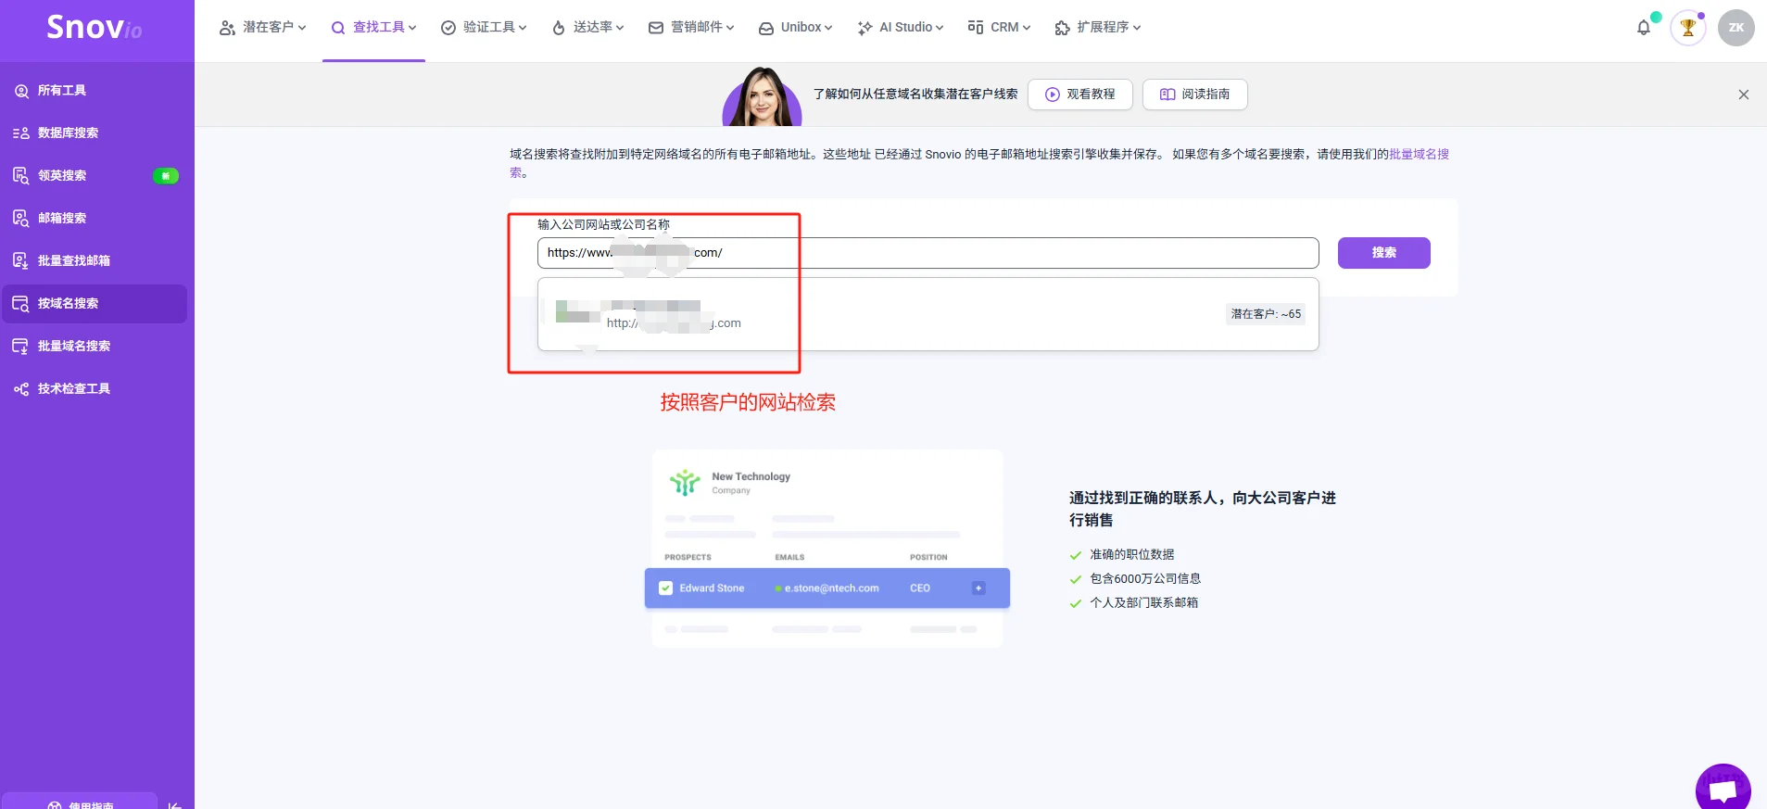Click 技术检查工具 sidebar icon
The height and width of the screenshot is (809, 1767).
21,389
